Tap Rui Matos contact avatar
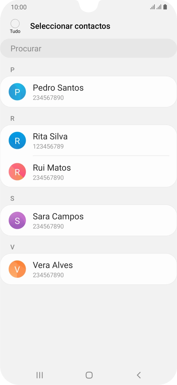This screenshot has height=385, width=177. tap(17, 172)
